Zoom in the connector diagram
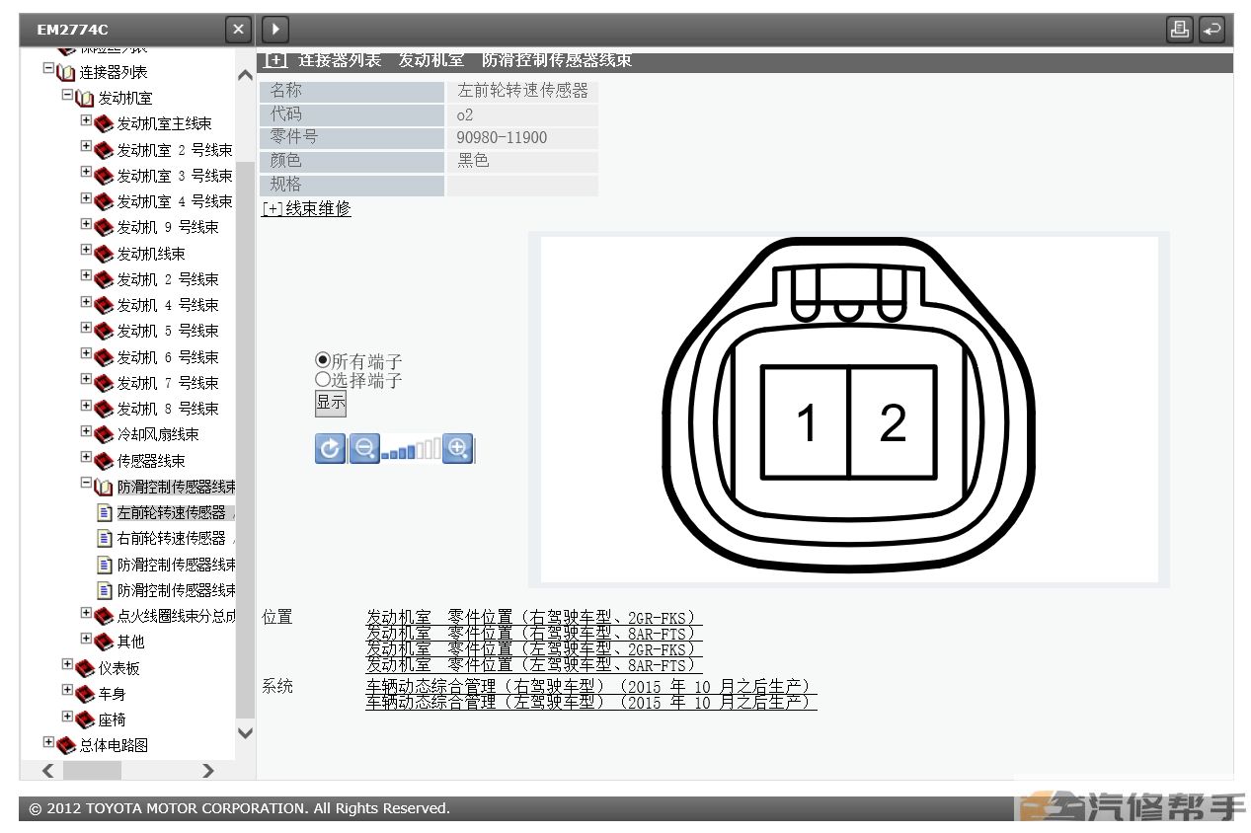 coord(457,448)
